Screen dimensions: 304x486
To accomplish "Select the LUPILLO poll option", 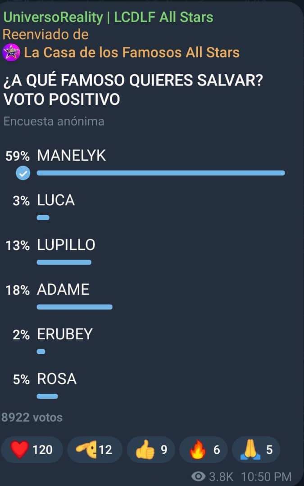I will click(66, 245).
